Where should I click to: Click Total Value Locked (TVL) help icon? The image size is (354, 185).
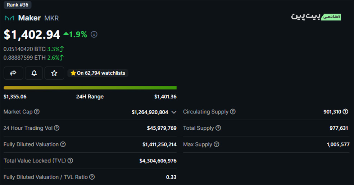pyautogui.click(x=71, y=161)
